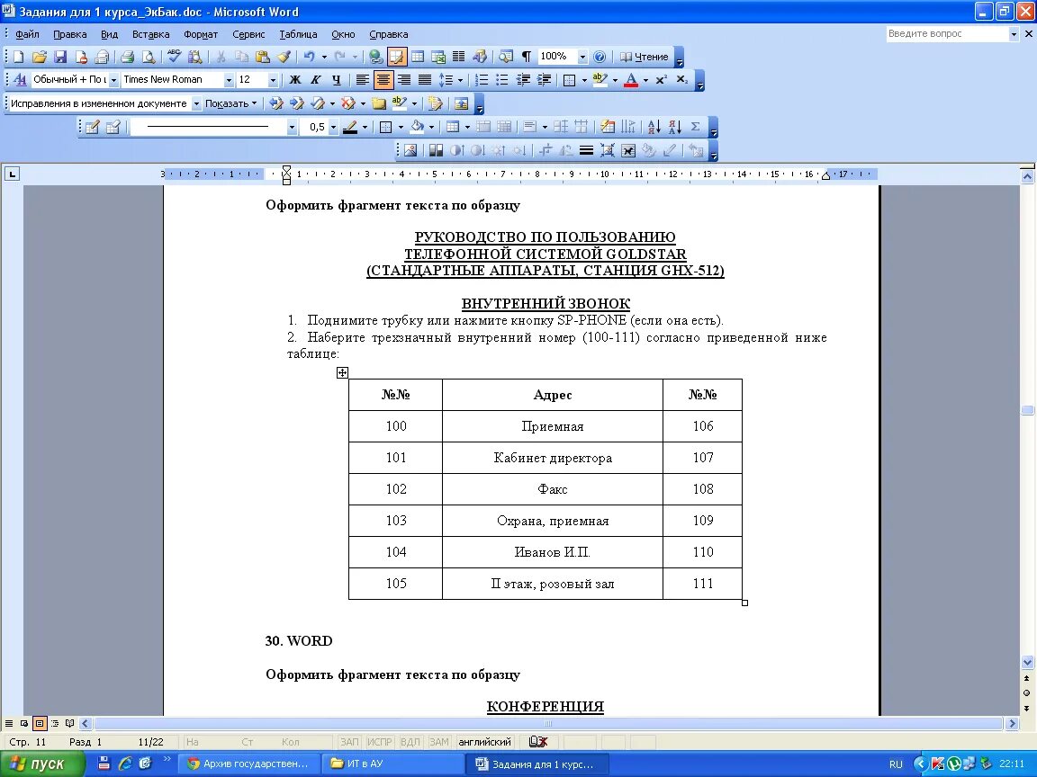Insert a table from Standard toolbar
Screen dimensions: 1037x777
[418, 57]
